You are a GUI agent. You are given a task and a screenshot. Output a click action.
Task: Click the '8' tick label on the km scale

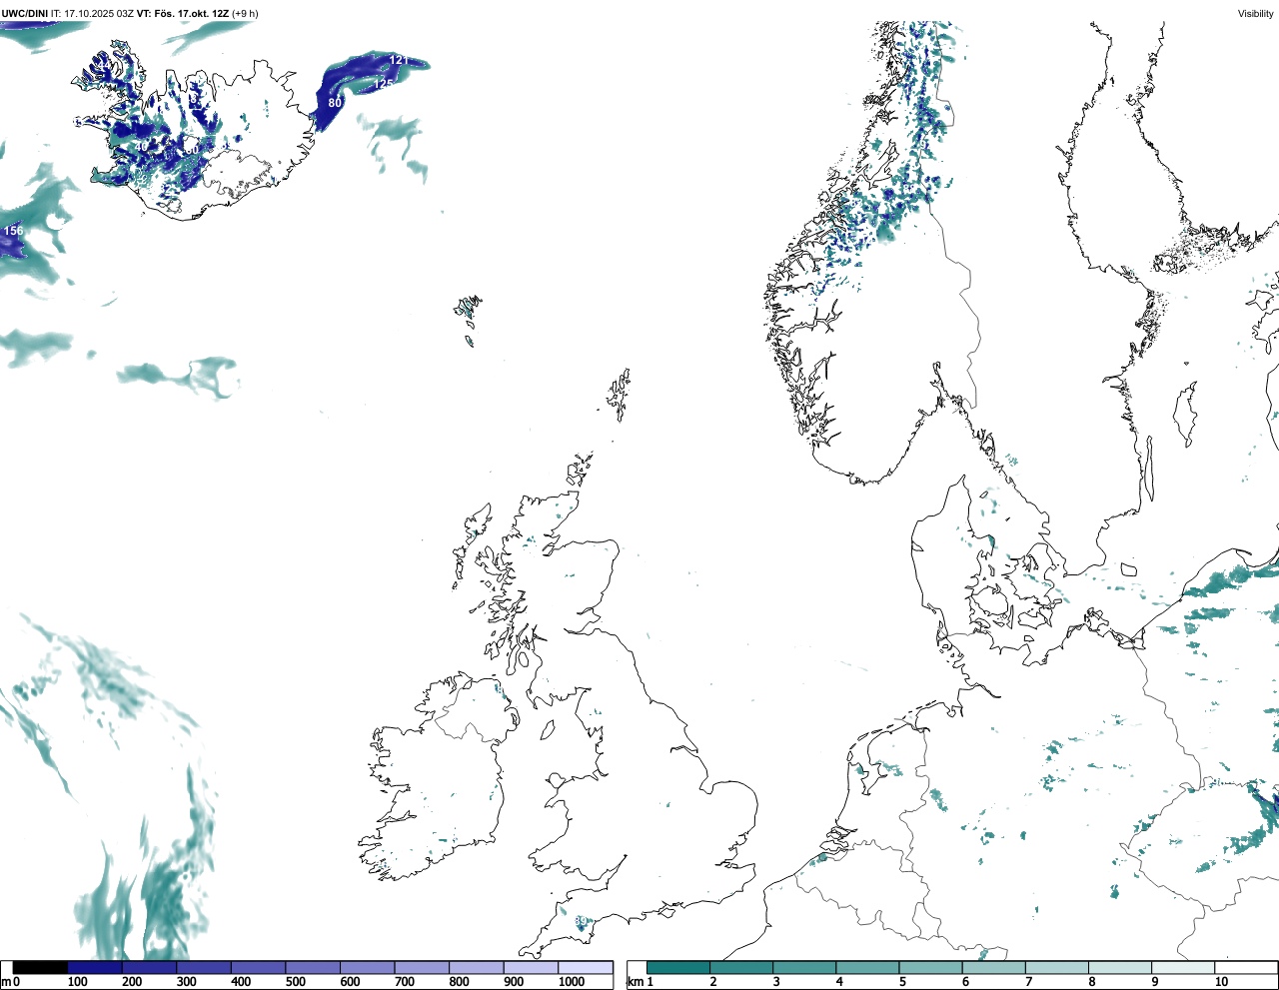point(1091,982)
